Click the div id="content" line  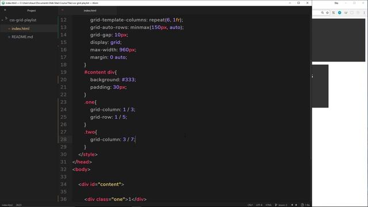click(101, 185)
